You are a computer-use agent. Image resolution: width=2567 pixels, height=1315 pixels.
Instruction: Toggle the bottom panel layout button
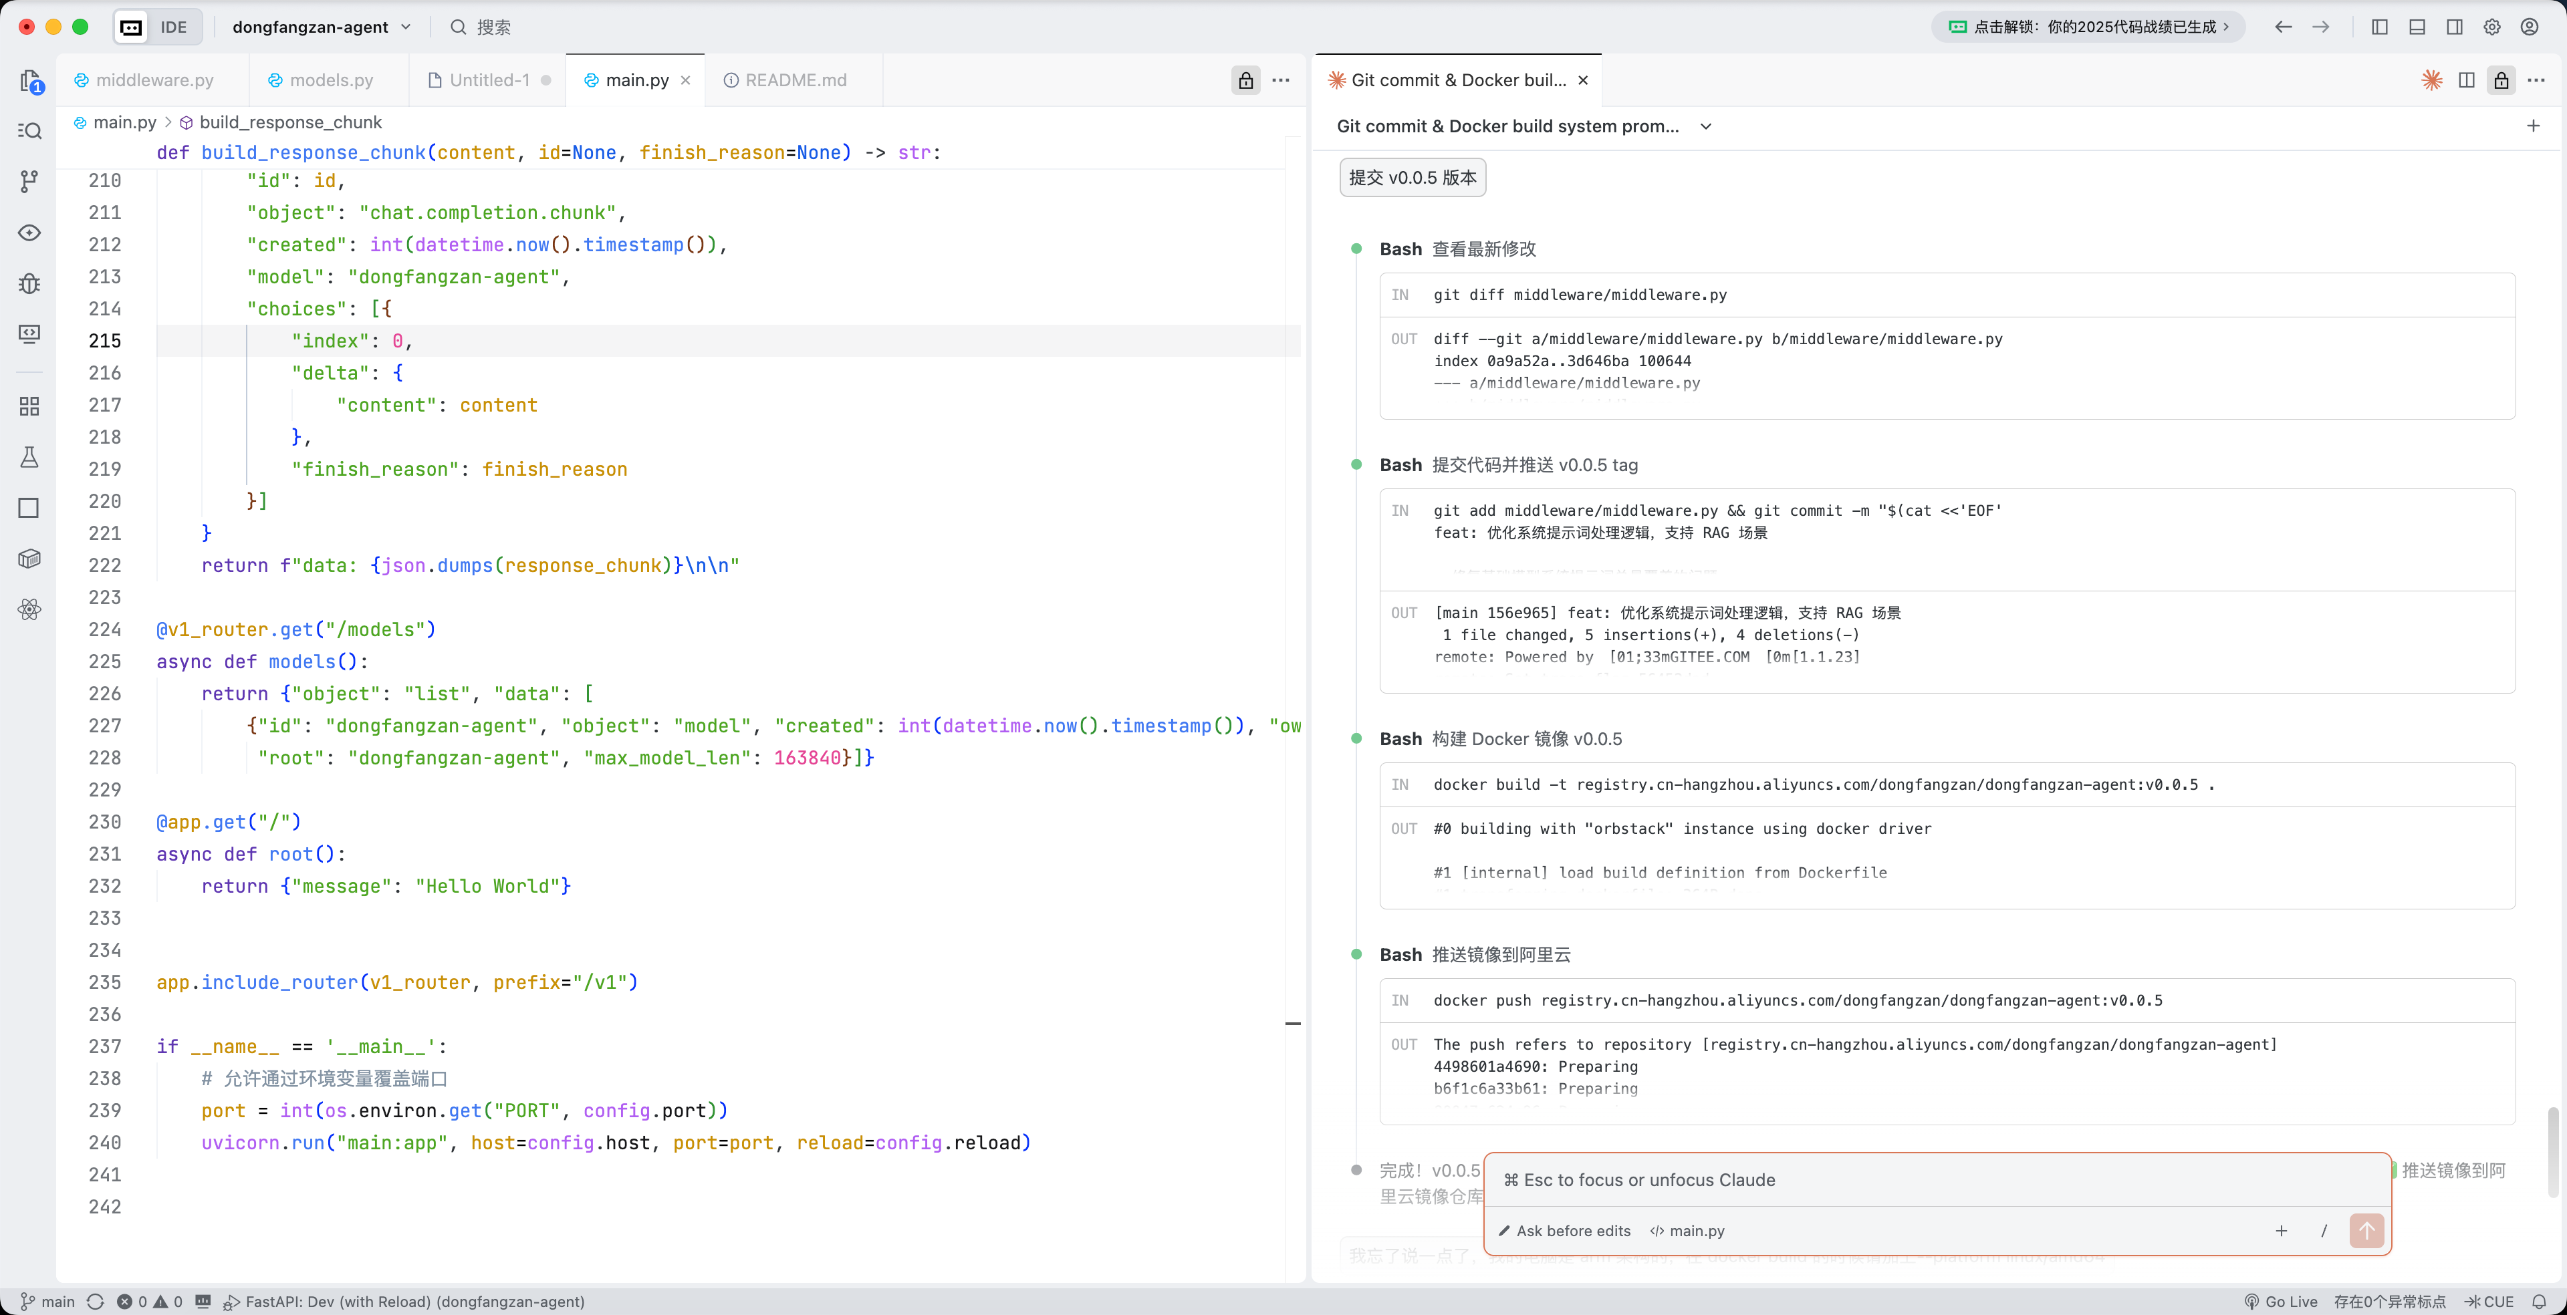pos(2417,27)
